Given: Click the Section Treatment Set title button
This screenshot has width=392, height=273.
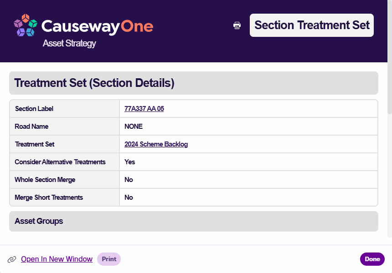Looking at the screenshot, I should tap(312, 25).
